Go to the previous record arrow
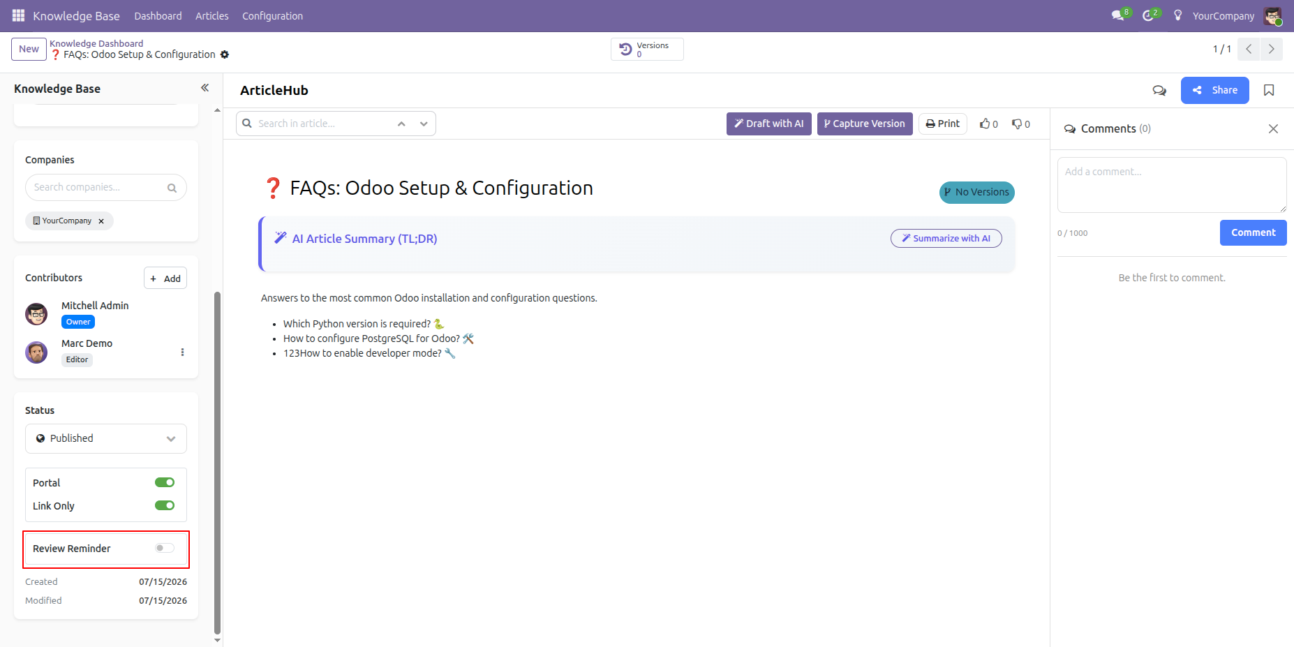Image resolution: width=1294 pixels, height=647 pixels. 1249,49
